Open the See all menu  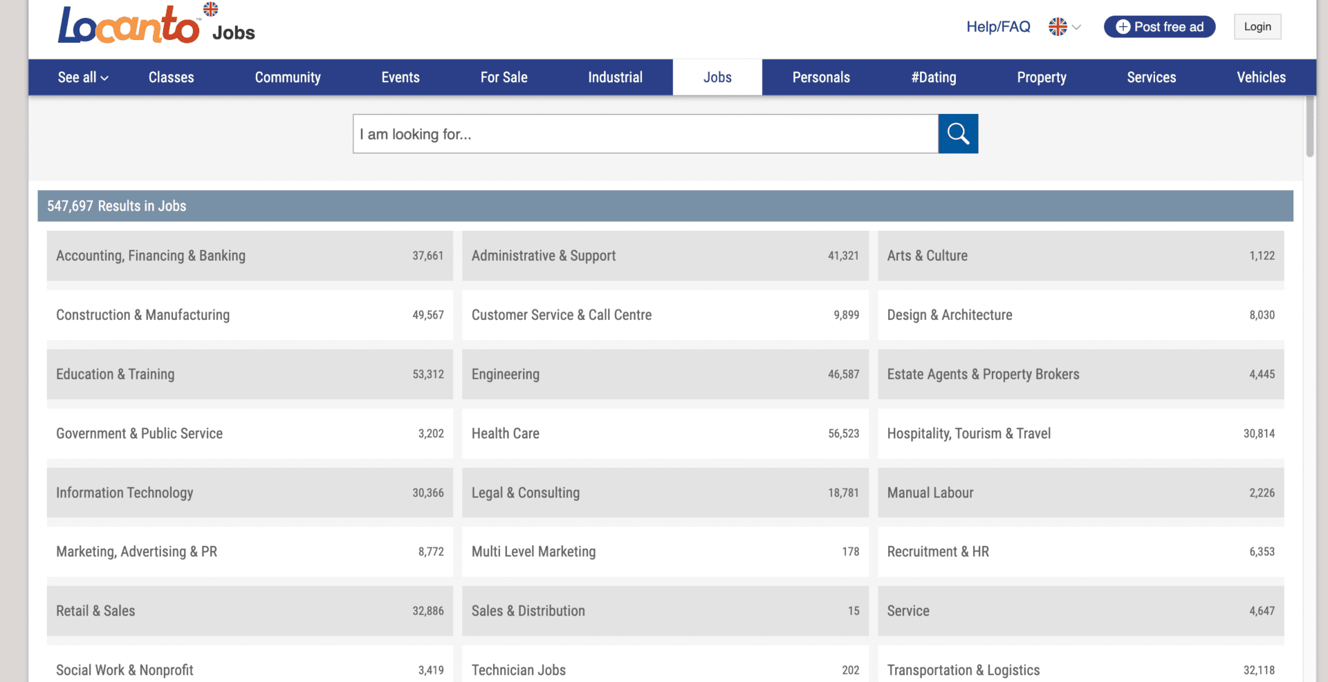(81, 77)
